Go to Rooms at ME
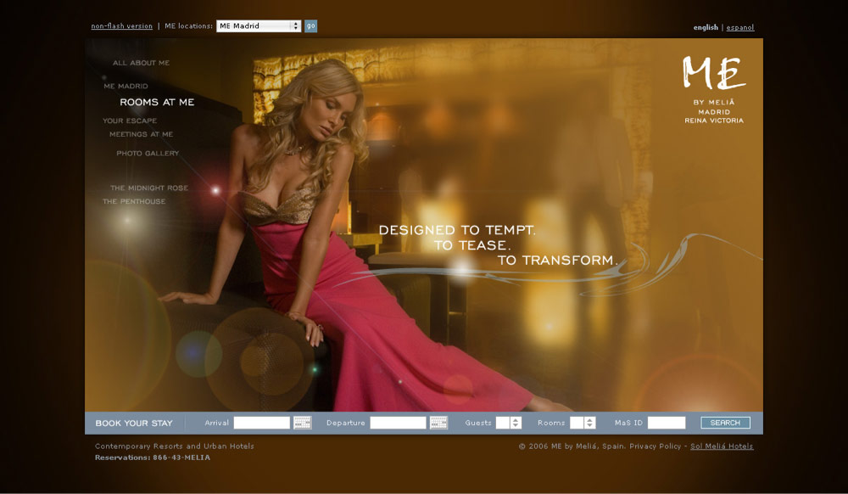Viewport: 848px width, 494px height. coord(157,103)
